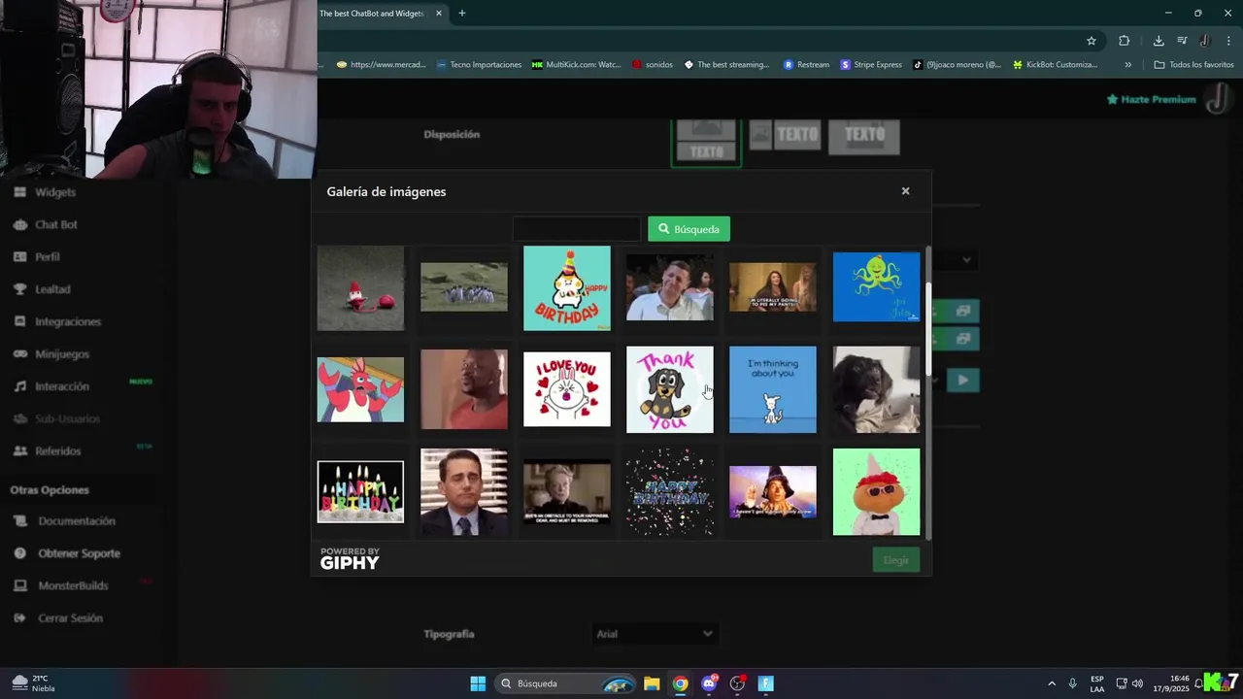Open the Widgets sidebar section

(x=54, y=192)
